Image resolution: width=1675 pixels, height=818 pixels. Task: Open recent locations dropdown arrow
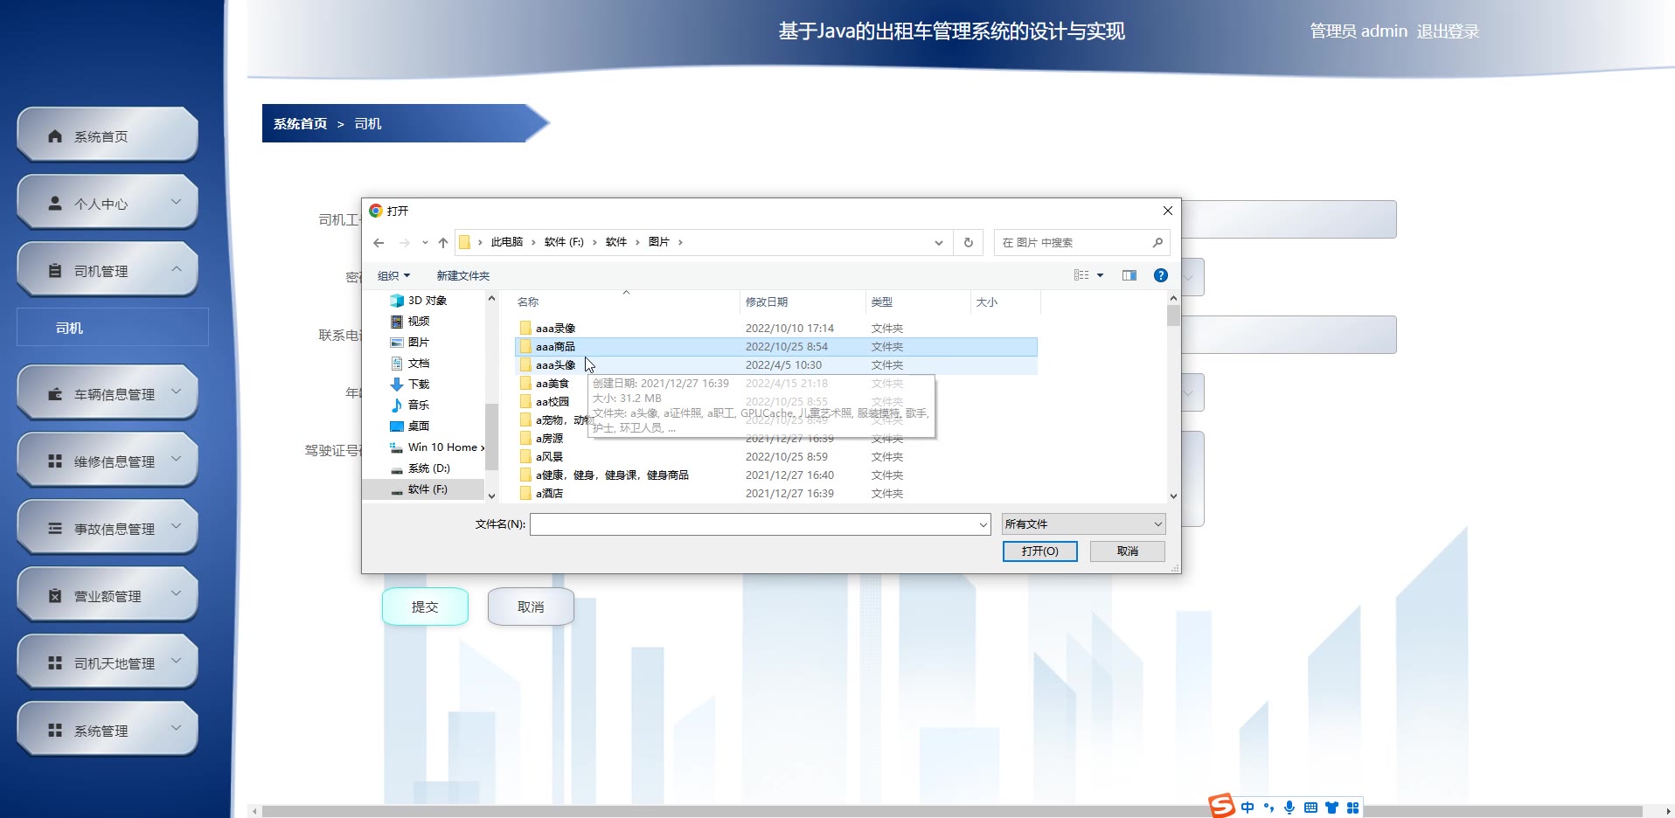[425, 243]
